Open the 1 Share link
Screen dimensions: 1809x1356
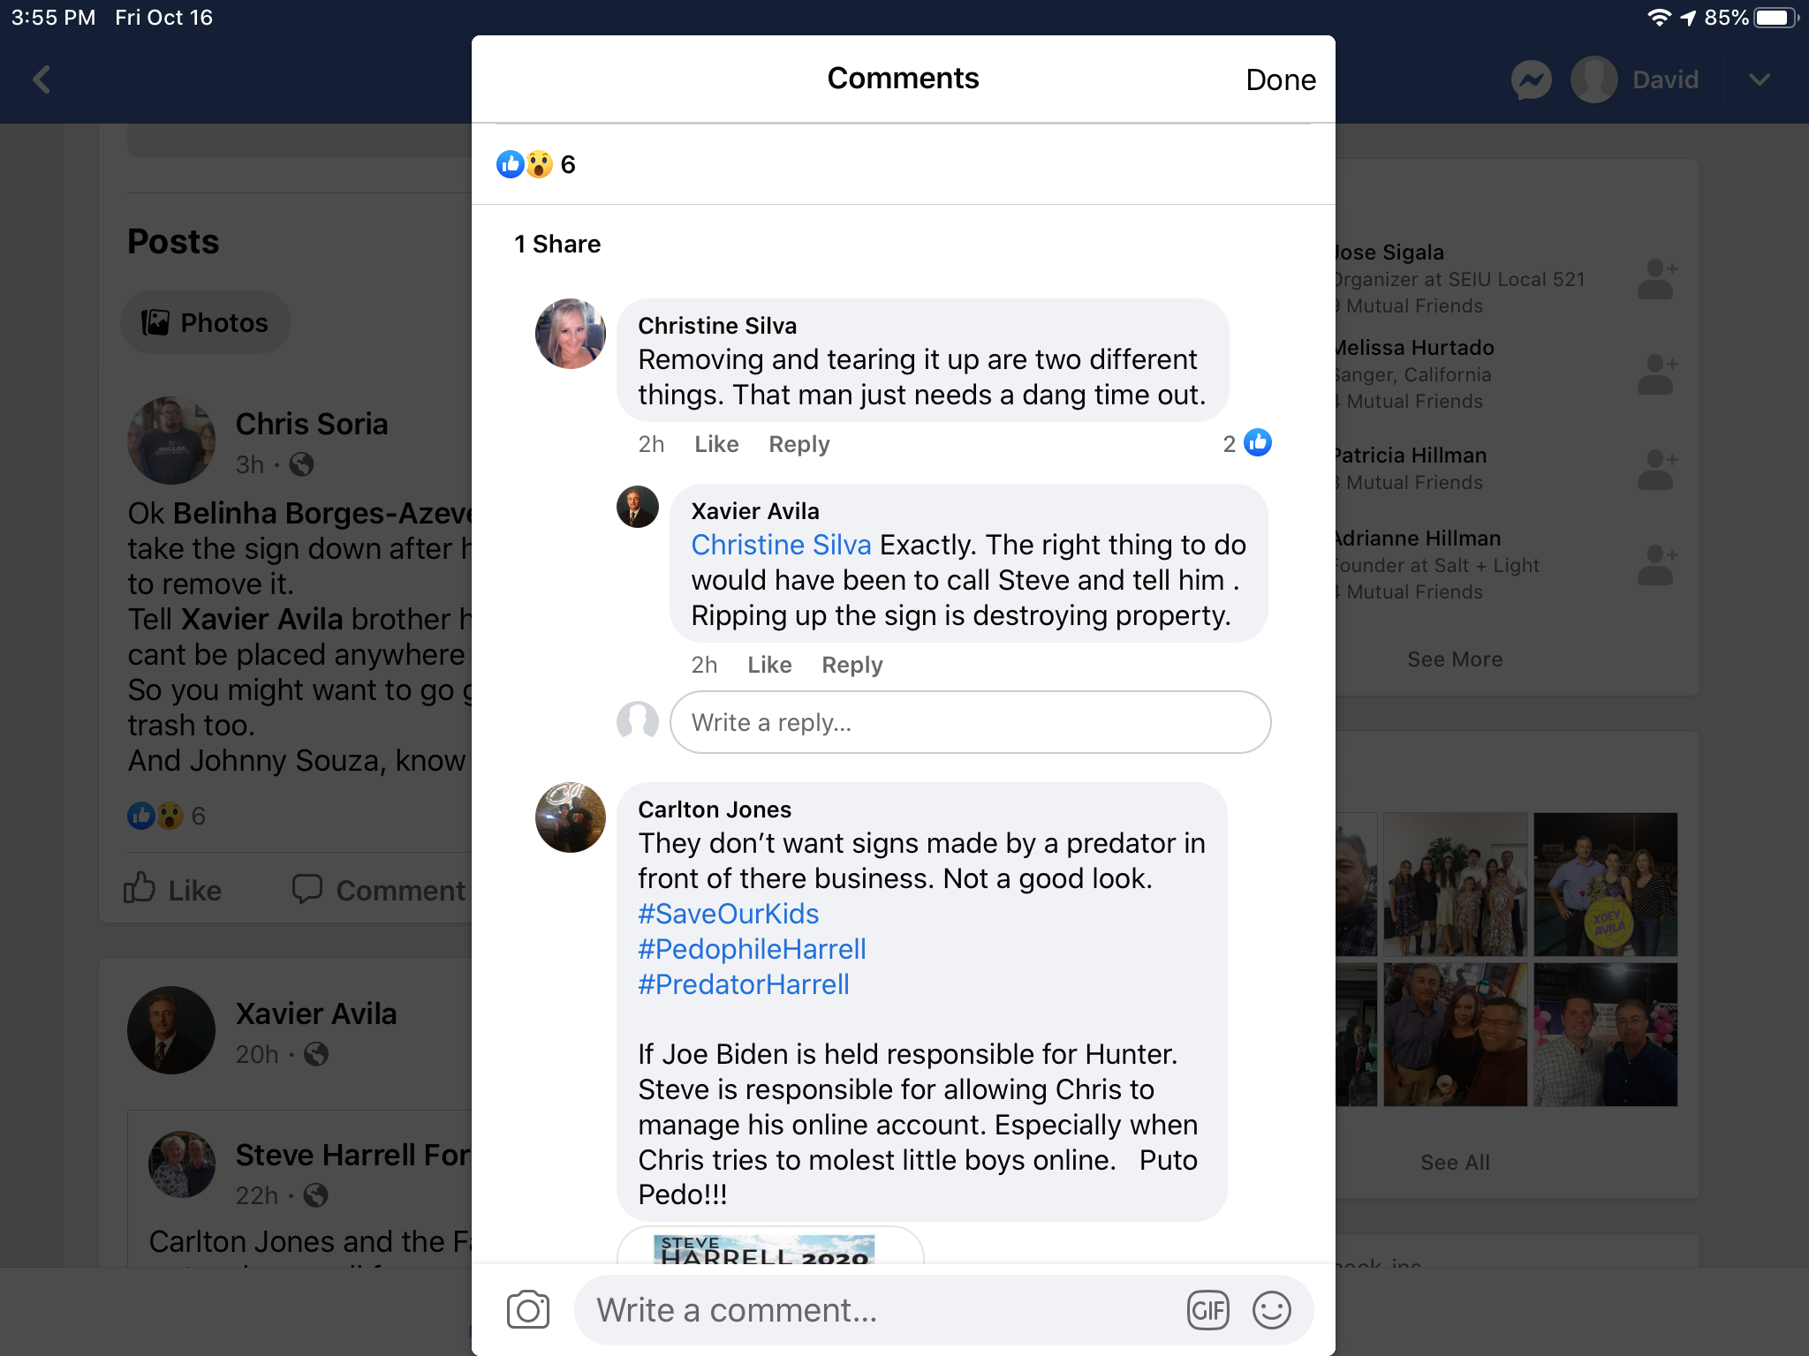(557, 244)
